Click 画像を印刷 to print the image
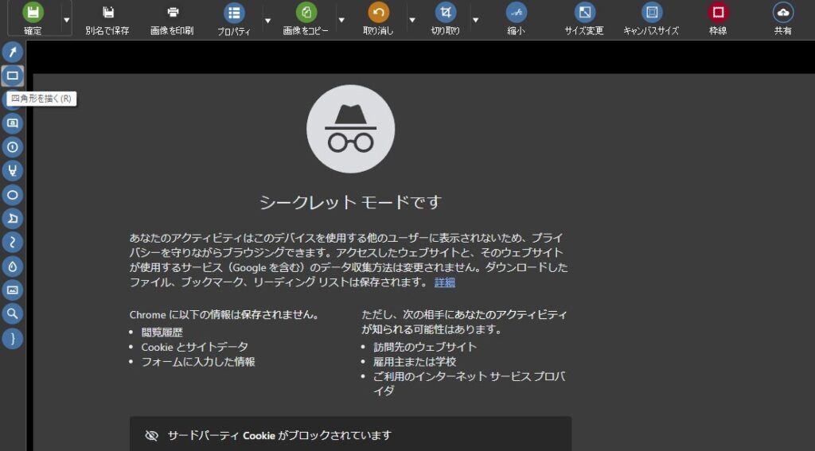 [172, 19]
